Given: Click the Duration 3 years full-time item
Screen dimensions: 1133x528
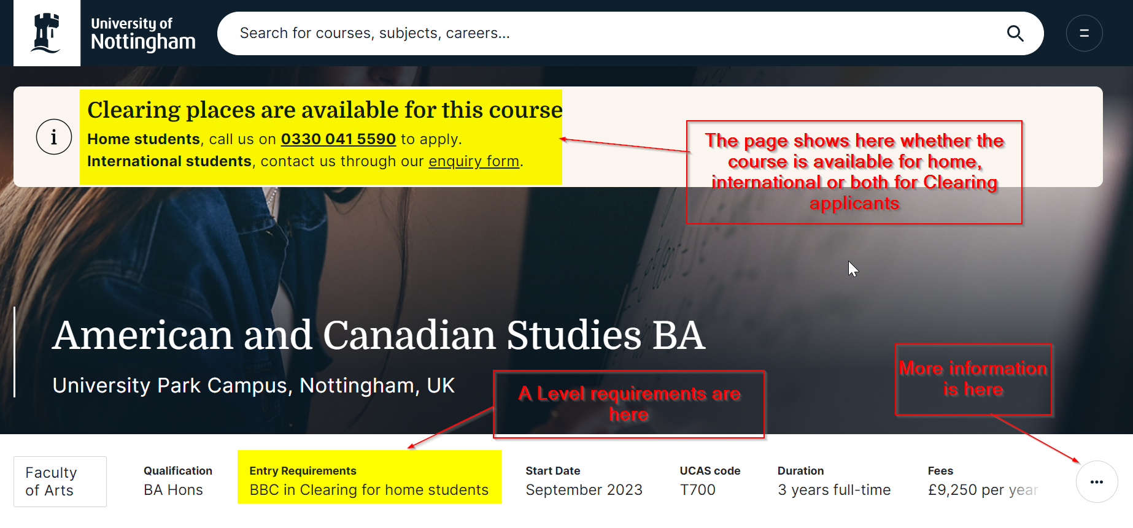Looking at the screenshot, I should coord(833,481).
